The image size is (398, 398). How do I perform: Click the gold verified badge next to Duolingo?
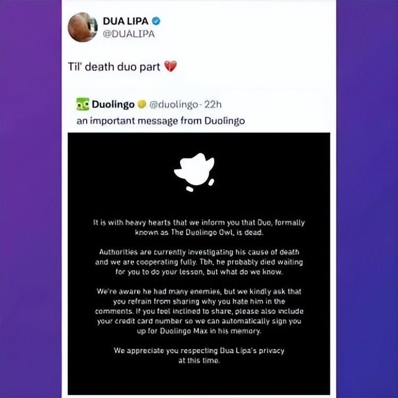(142, 104)
